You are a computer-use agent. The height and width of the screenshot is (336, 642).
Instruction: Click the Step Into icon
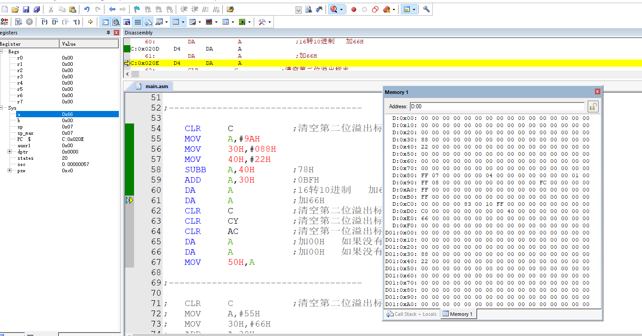(x=44, y=22)
